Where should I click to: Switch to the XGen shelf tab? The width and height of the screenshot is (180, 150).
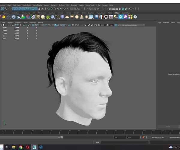pyautogui.click(x=110, y=13)
